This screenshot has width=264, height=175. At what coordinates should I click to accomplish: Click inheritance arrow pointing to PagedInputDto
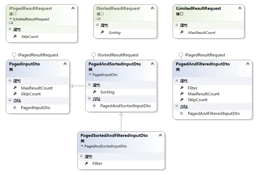71,86
